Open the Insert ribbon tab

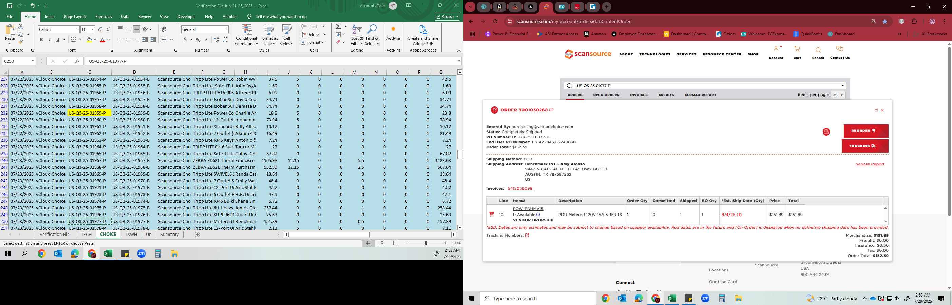coord(50,17)
